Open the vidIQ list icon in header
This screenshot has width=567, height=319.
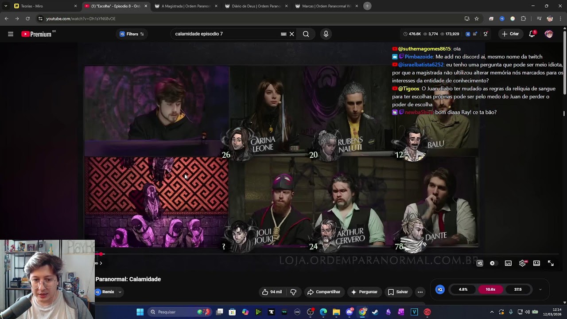tap(475, 34)
